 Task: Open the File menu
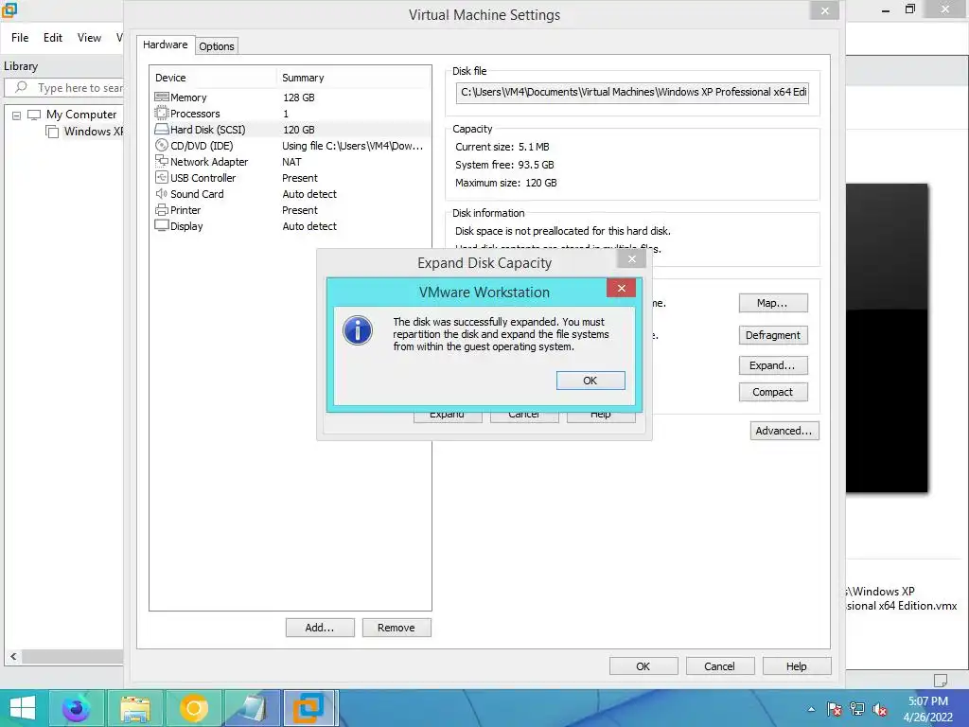[20, 38]
